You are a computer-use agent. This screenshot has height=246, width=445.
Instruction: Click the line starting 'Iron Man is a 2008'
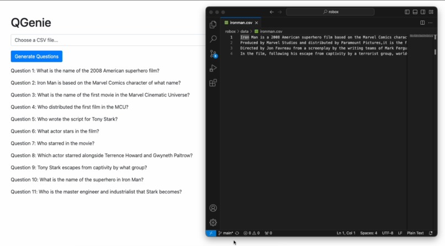click(x=324, y=37)
